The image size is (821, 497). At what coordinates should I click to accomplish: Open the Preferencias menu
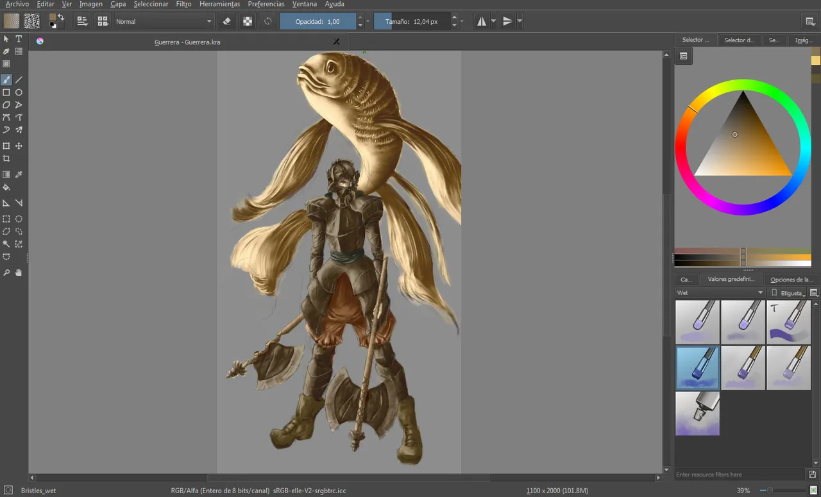click(266, 4)
